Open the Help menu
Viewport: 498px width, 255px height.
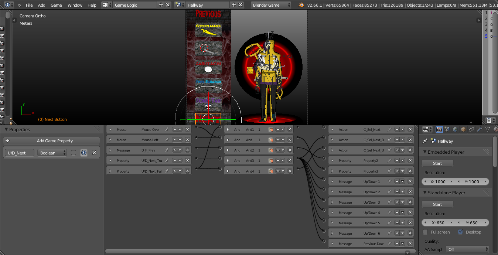pos(92,5)
